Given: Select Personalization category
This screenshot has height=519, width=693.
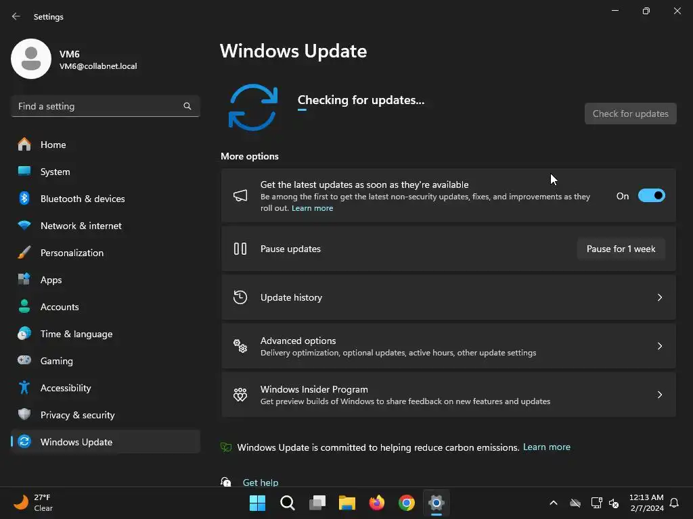Looking at the screenshot, I should 105,253.
